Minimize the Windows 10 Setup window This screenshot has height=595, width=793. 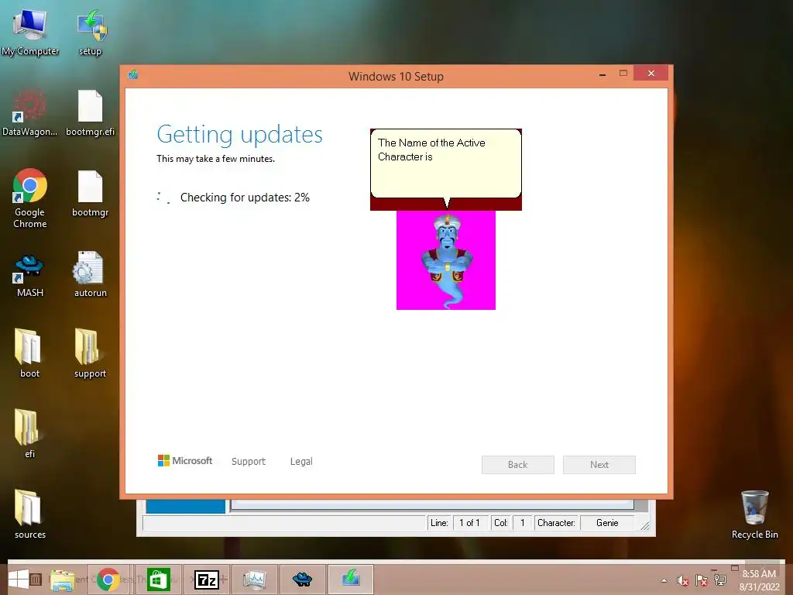602,74
